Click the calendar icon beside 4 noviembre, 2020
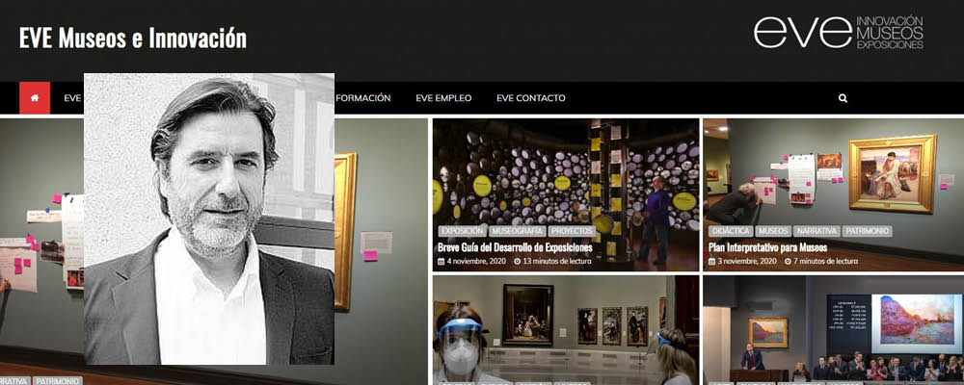The width and height of the screenshot is (964, 385). pyautogui.click(x=441, y=262)
